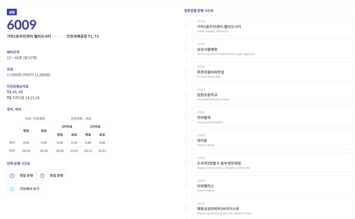355x219 pixels.
Task: Click the timeline circle beside 일원초등학교
Action: pos(187,94)
